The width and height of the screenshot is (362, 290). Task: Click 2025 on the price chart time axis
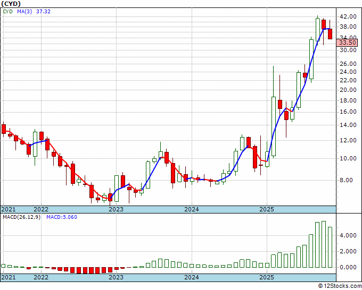click(267, 209)
